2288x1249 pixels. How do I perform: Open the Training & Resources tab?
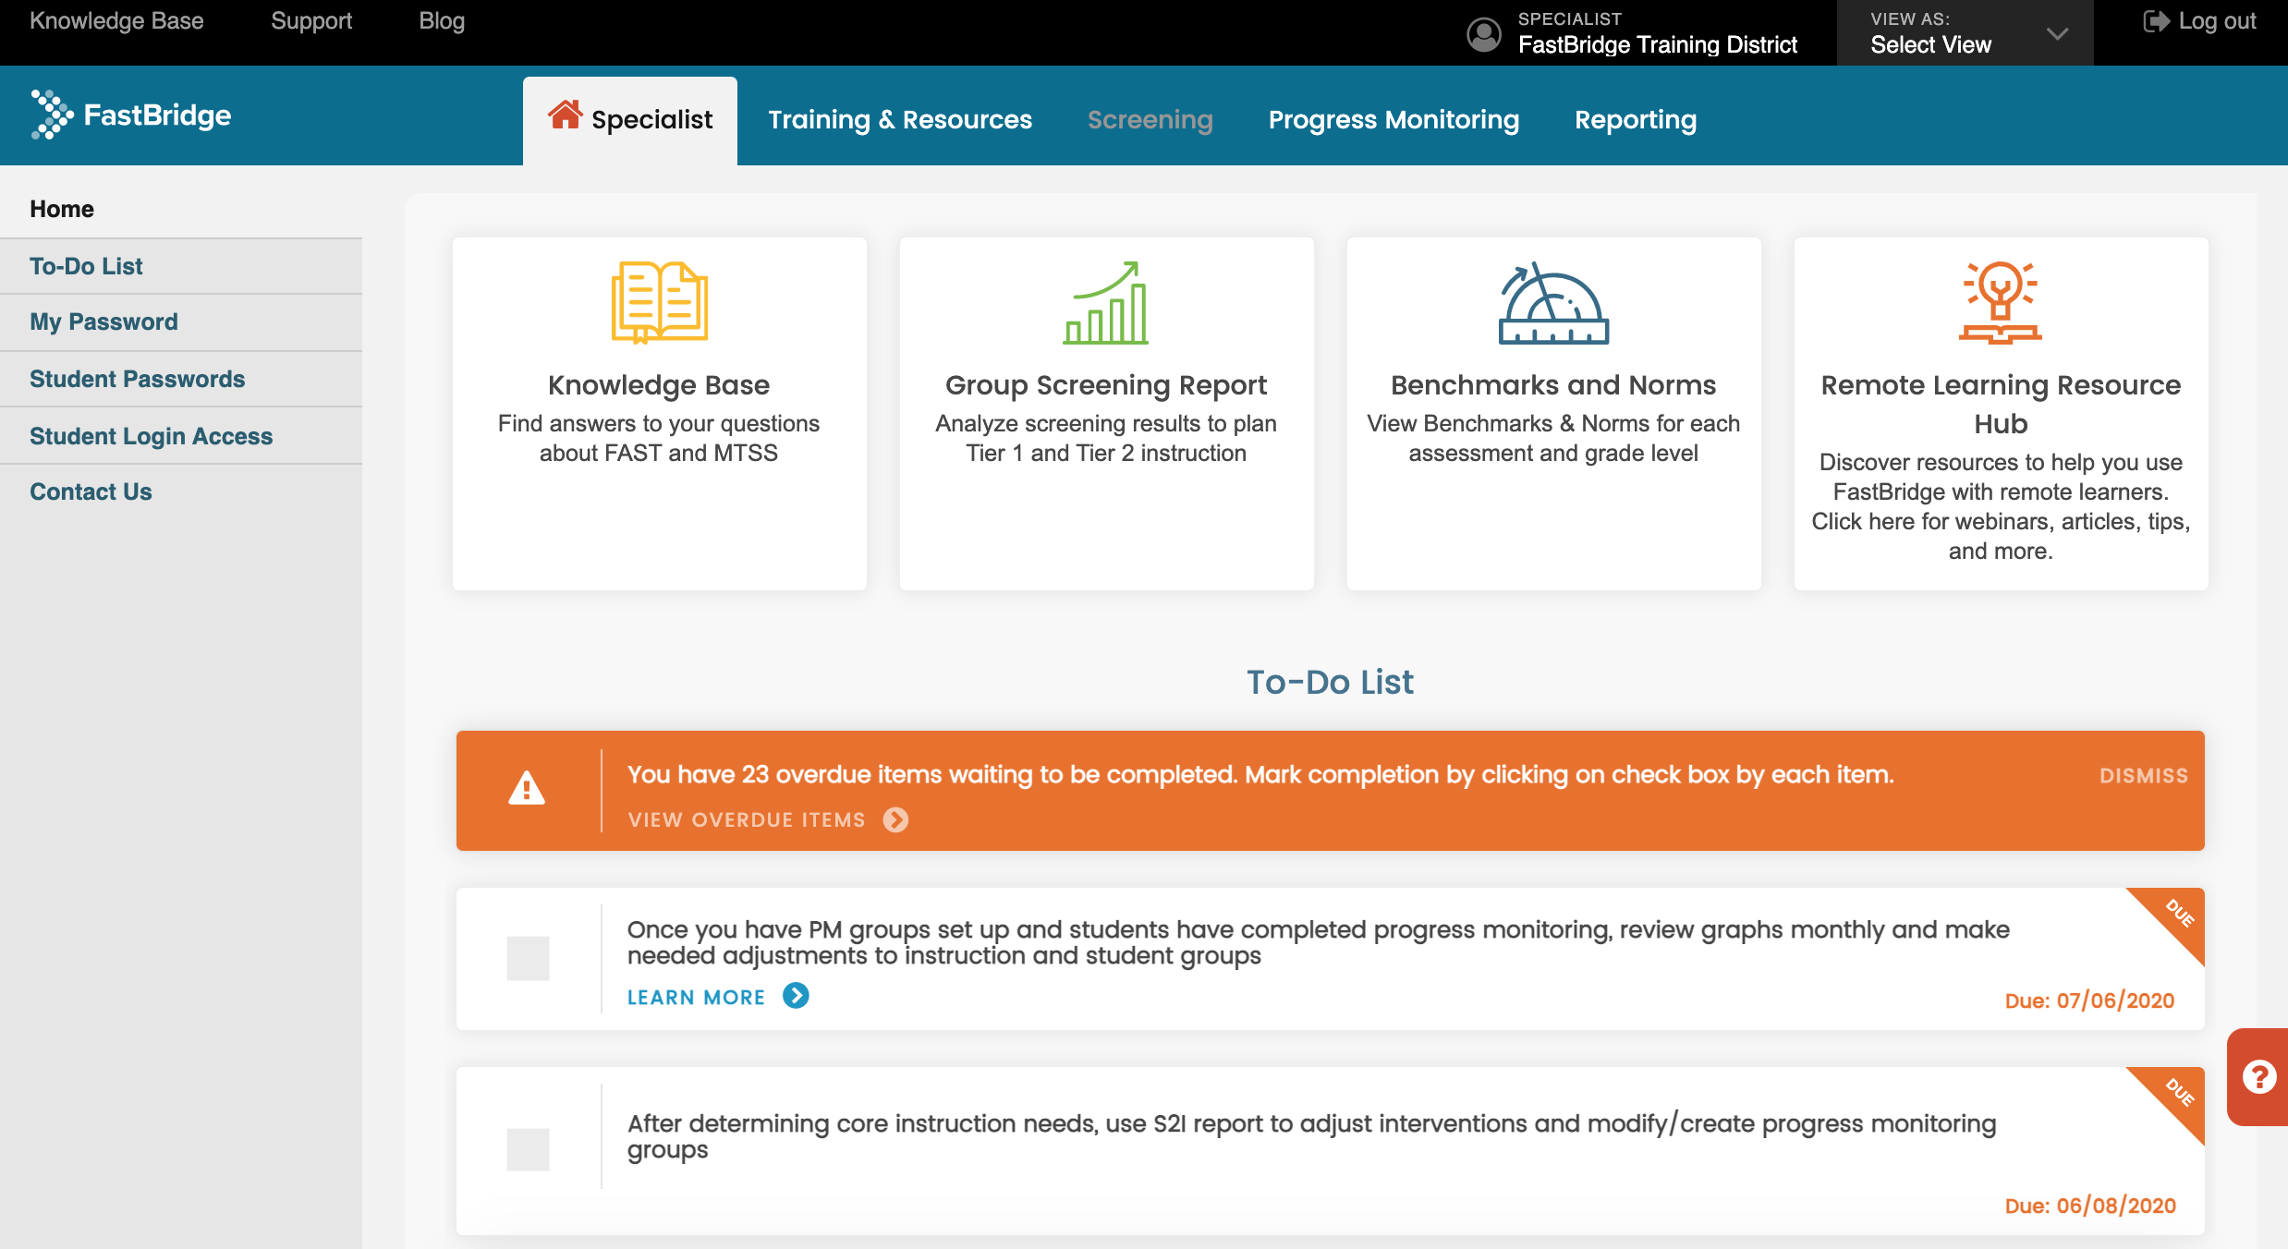(900, 120)
